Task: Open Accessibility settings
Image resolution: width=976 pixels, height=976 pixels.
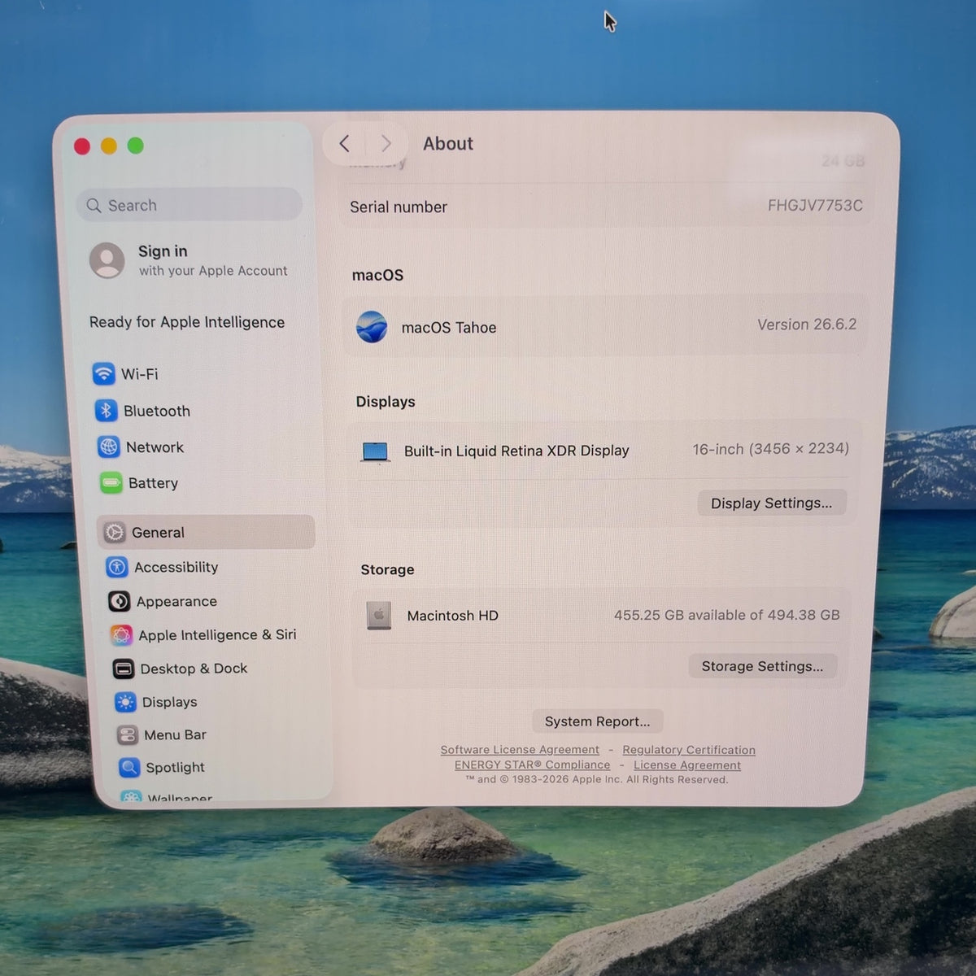Action: (x=163, y=567)
